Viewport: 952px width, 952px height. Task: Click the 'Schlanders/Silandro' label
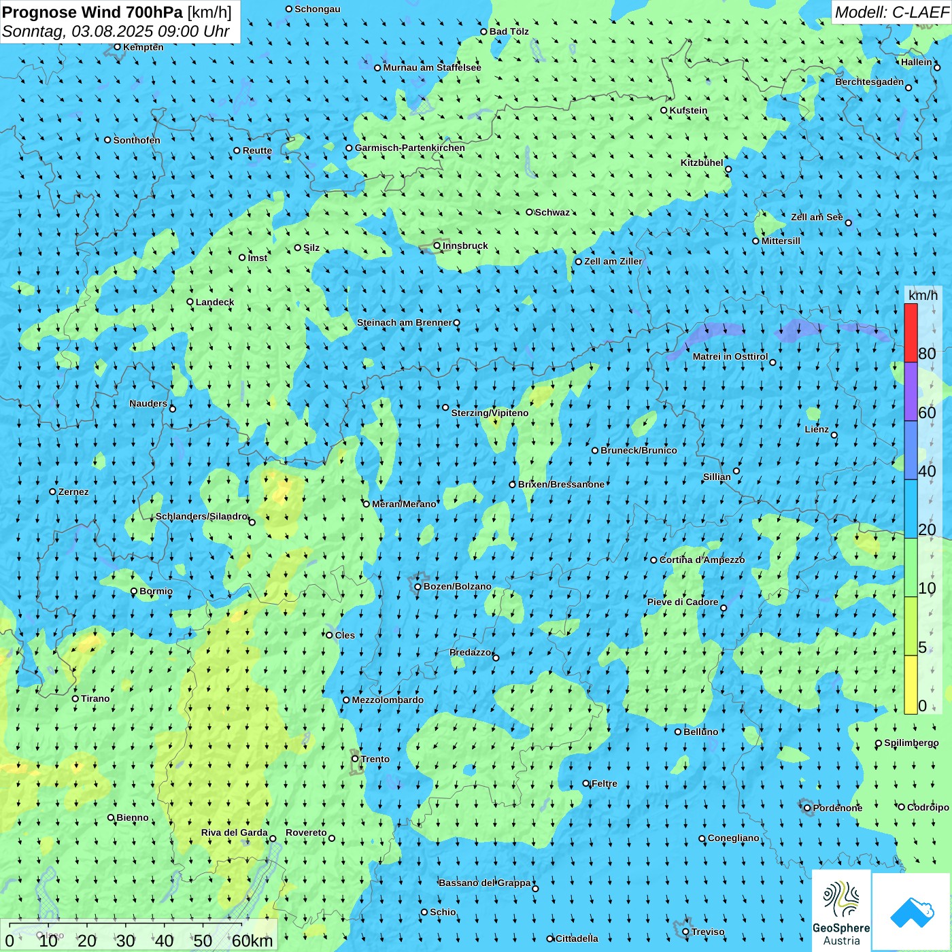[x=201, y=516]
